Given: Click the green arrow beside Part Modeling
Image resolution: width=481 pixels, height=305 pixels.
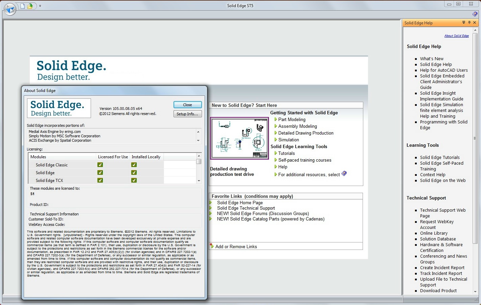Looking at the screenshot, I should (276, 119).
